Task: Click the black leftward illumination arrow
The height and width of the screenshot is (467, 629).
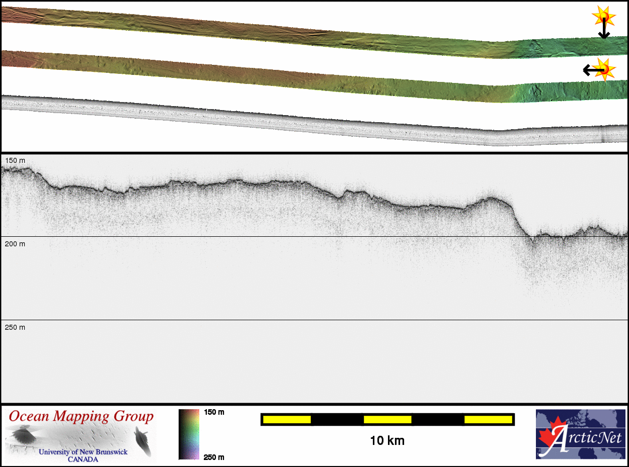Action: point(590,70)
